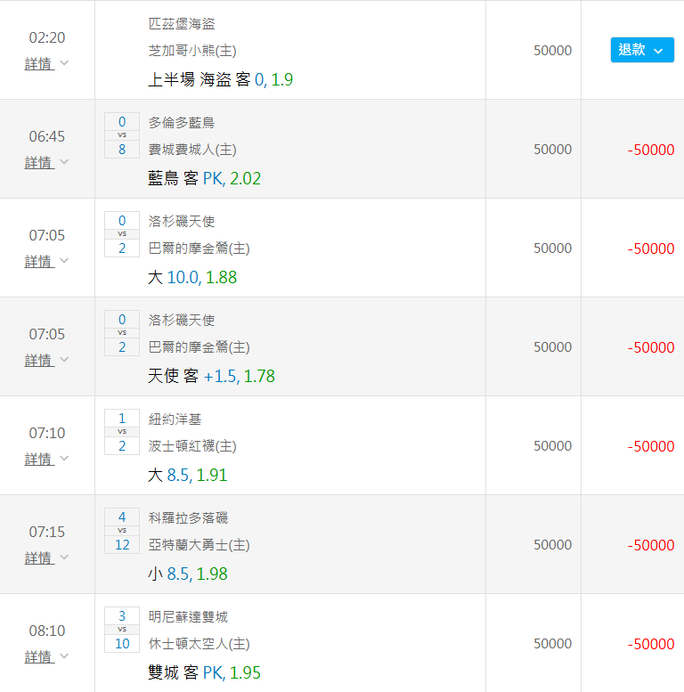Click the 小 8.5, 1.98 bet line

pos(188,574)
